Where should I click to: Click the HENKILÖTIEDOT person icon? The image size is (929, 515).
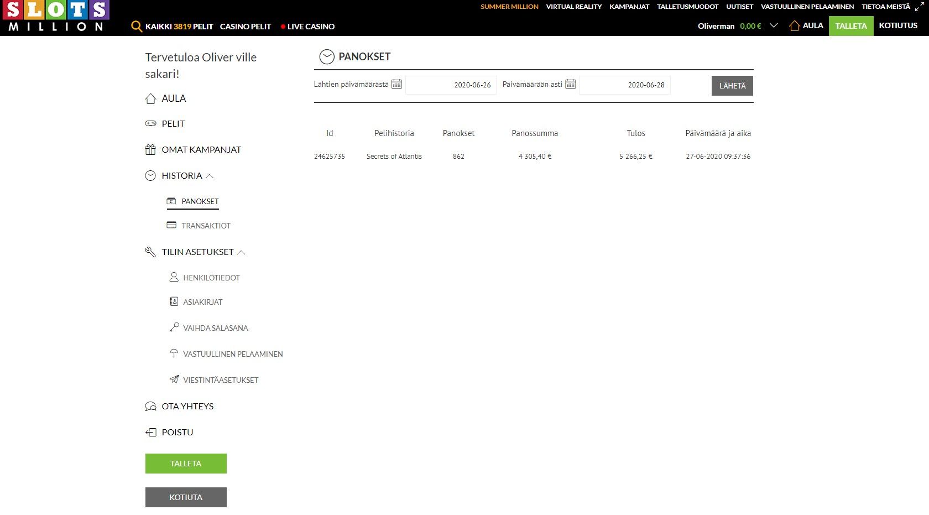pyautogui.click(x=174, y=277)
